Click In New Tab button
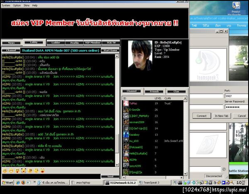This screenshot has width=249, height=194. click(x=222, y=116)
